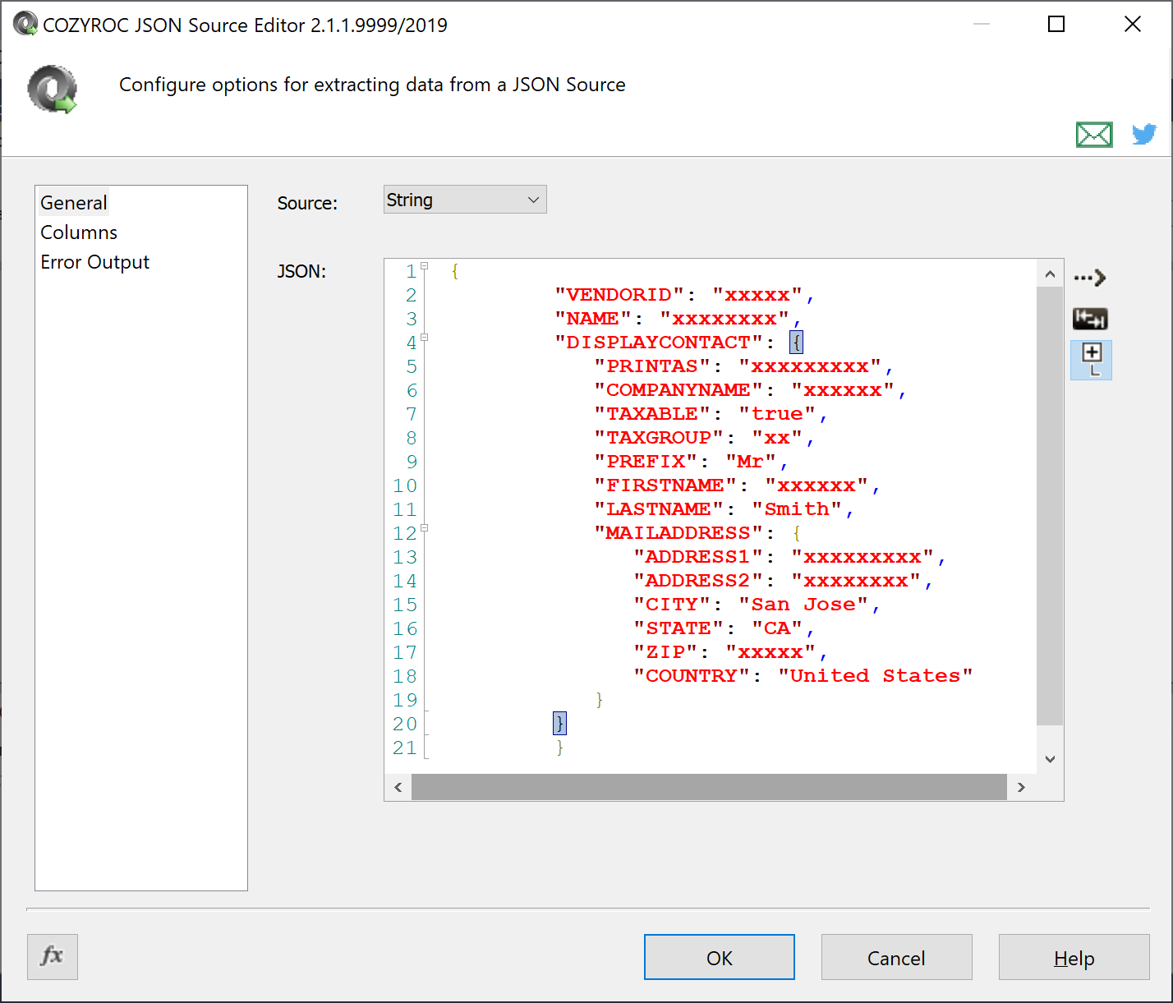This screenshot has width=1173, height=1003.
Task: Click the "MAILADDRESS" key text
Action: [x=678, y=533]
